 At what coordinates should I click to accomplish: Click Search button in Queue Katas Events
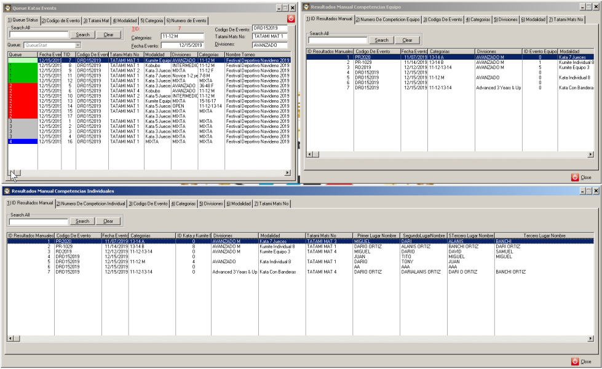click(x=82, y=34)
